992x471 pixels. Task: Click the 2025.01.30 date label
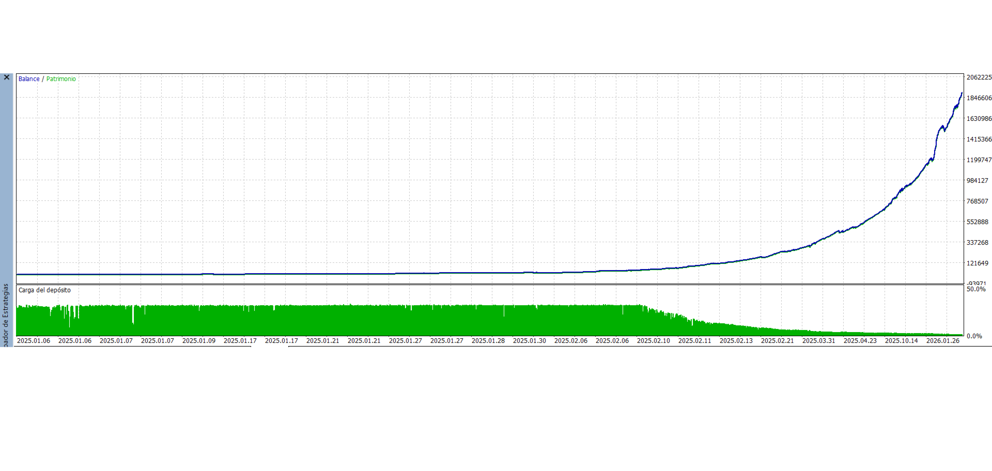click(530, 341)
